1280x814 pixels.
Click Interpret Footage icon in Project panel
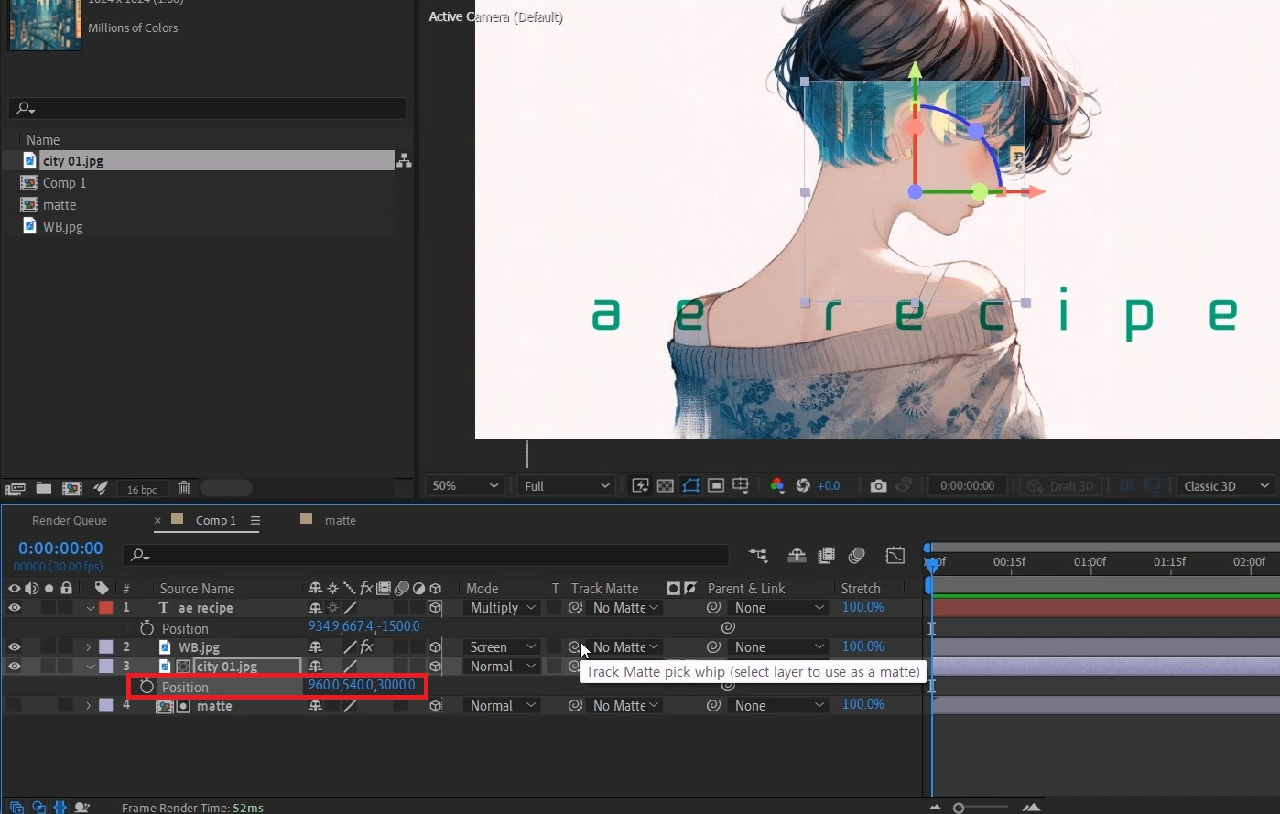click(x=15, y=489)
